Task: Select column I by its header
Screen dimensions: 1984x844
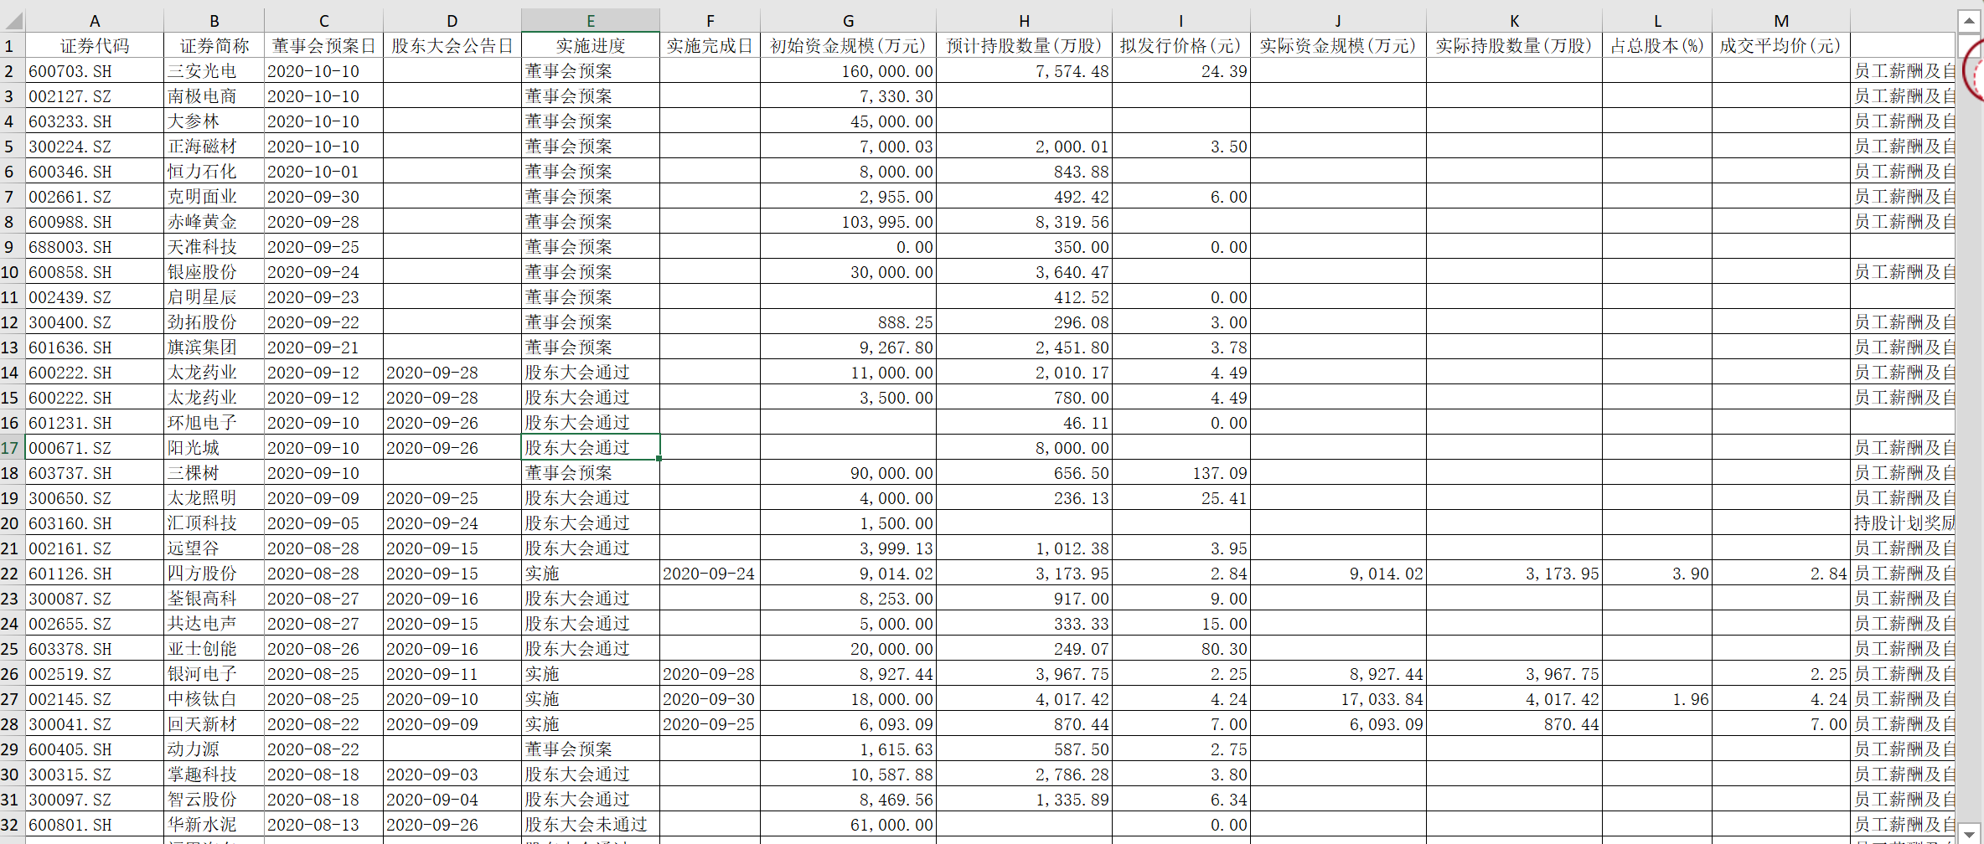Action: [1181, 21]
